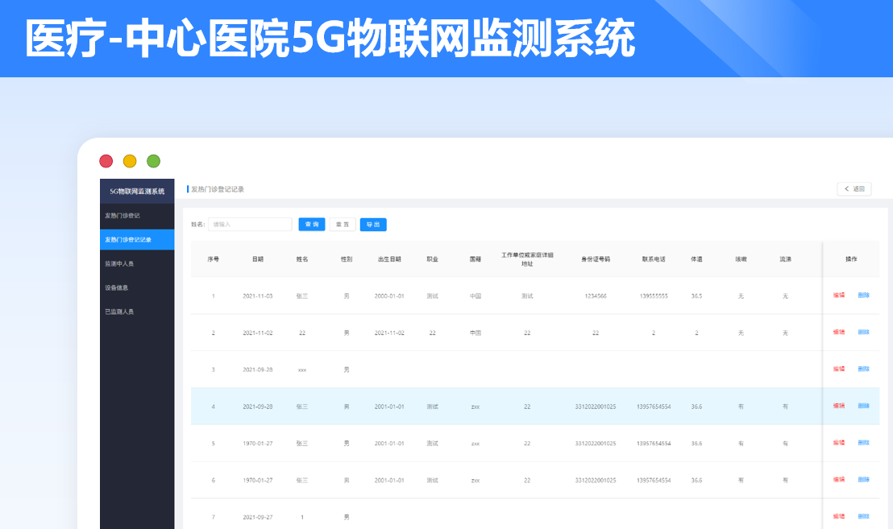Click the 序号 column header

click(214, 258)
